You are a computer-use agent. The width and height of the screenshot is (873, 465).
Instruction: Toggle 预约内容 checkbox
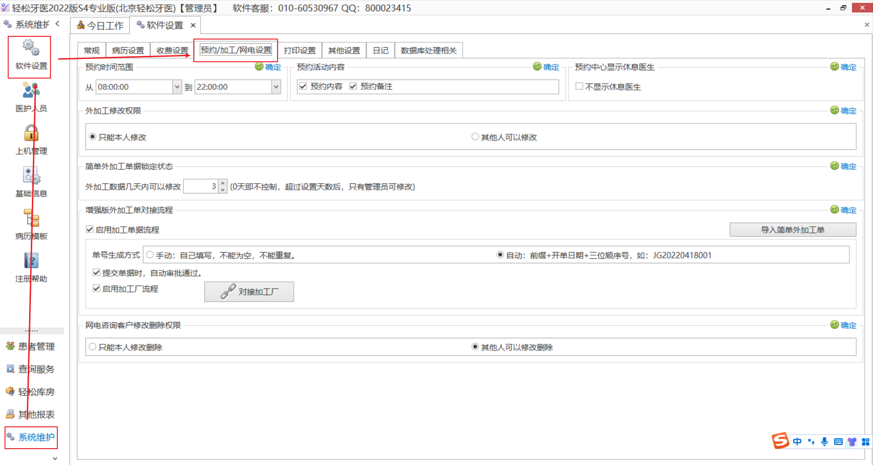click(x=303, y=86)
